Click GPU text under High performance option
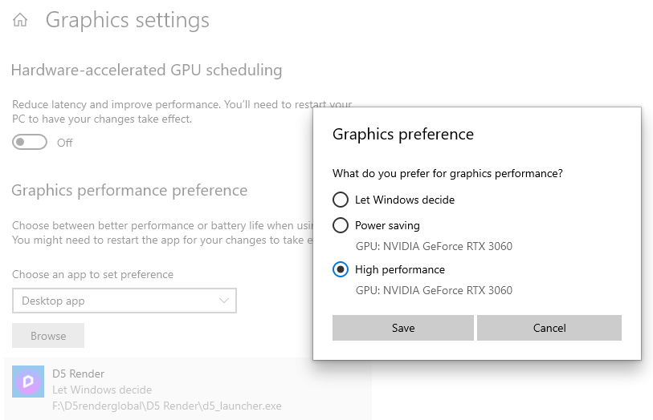Viewport: 653px width, 420px height. coord(434,290)
